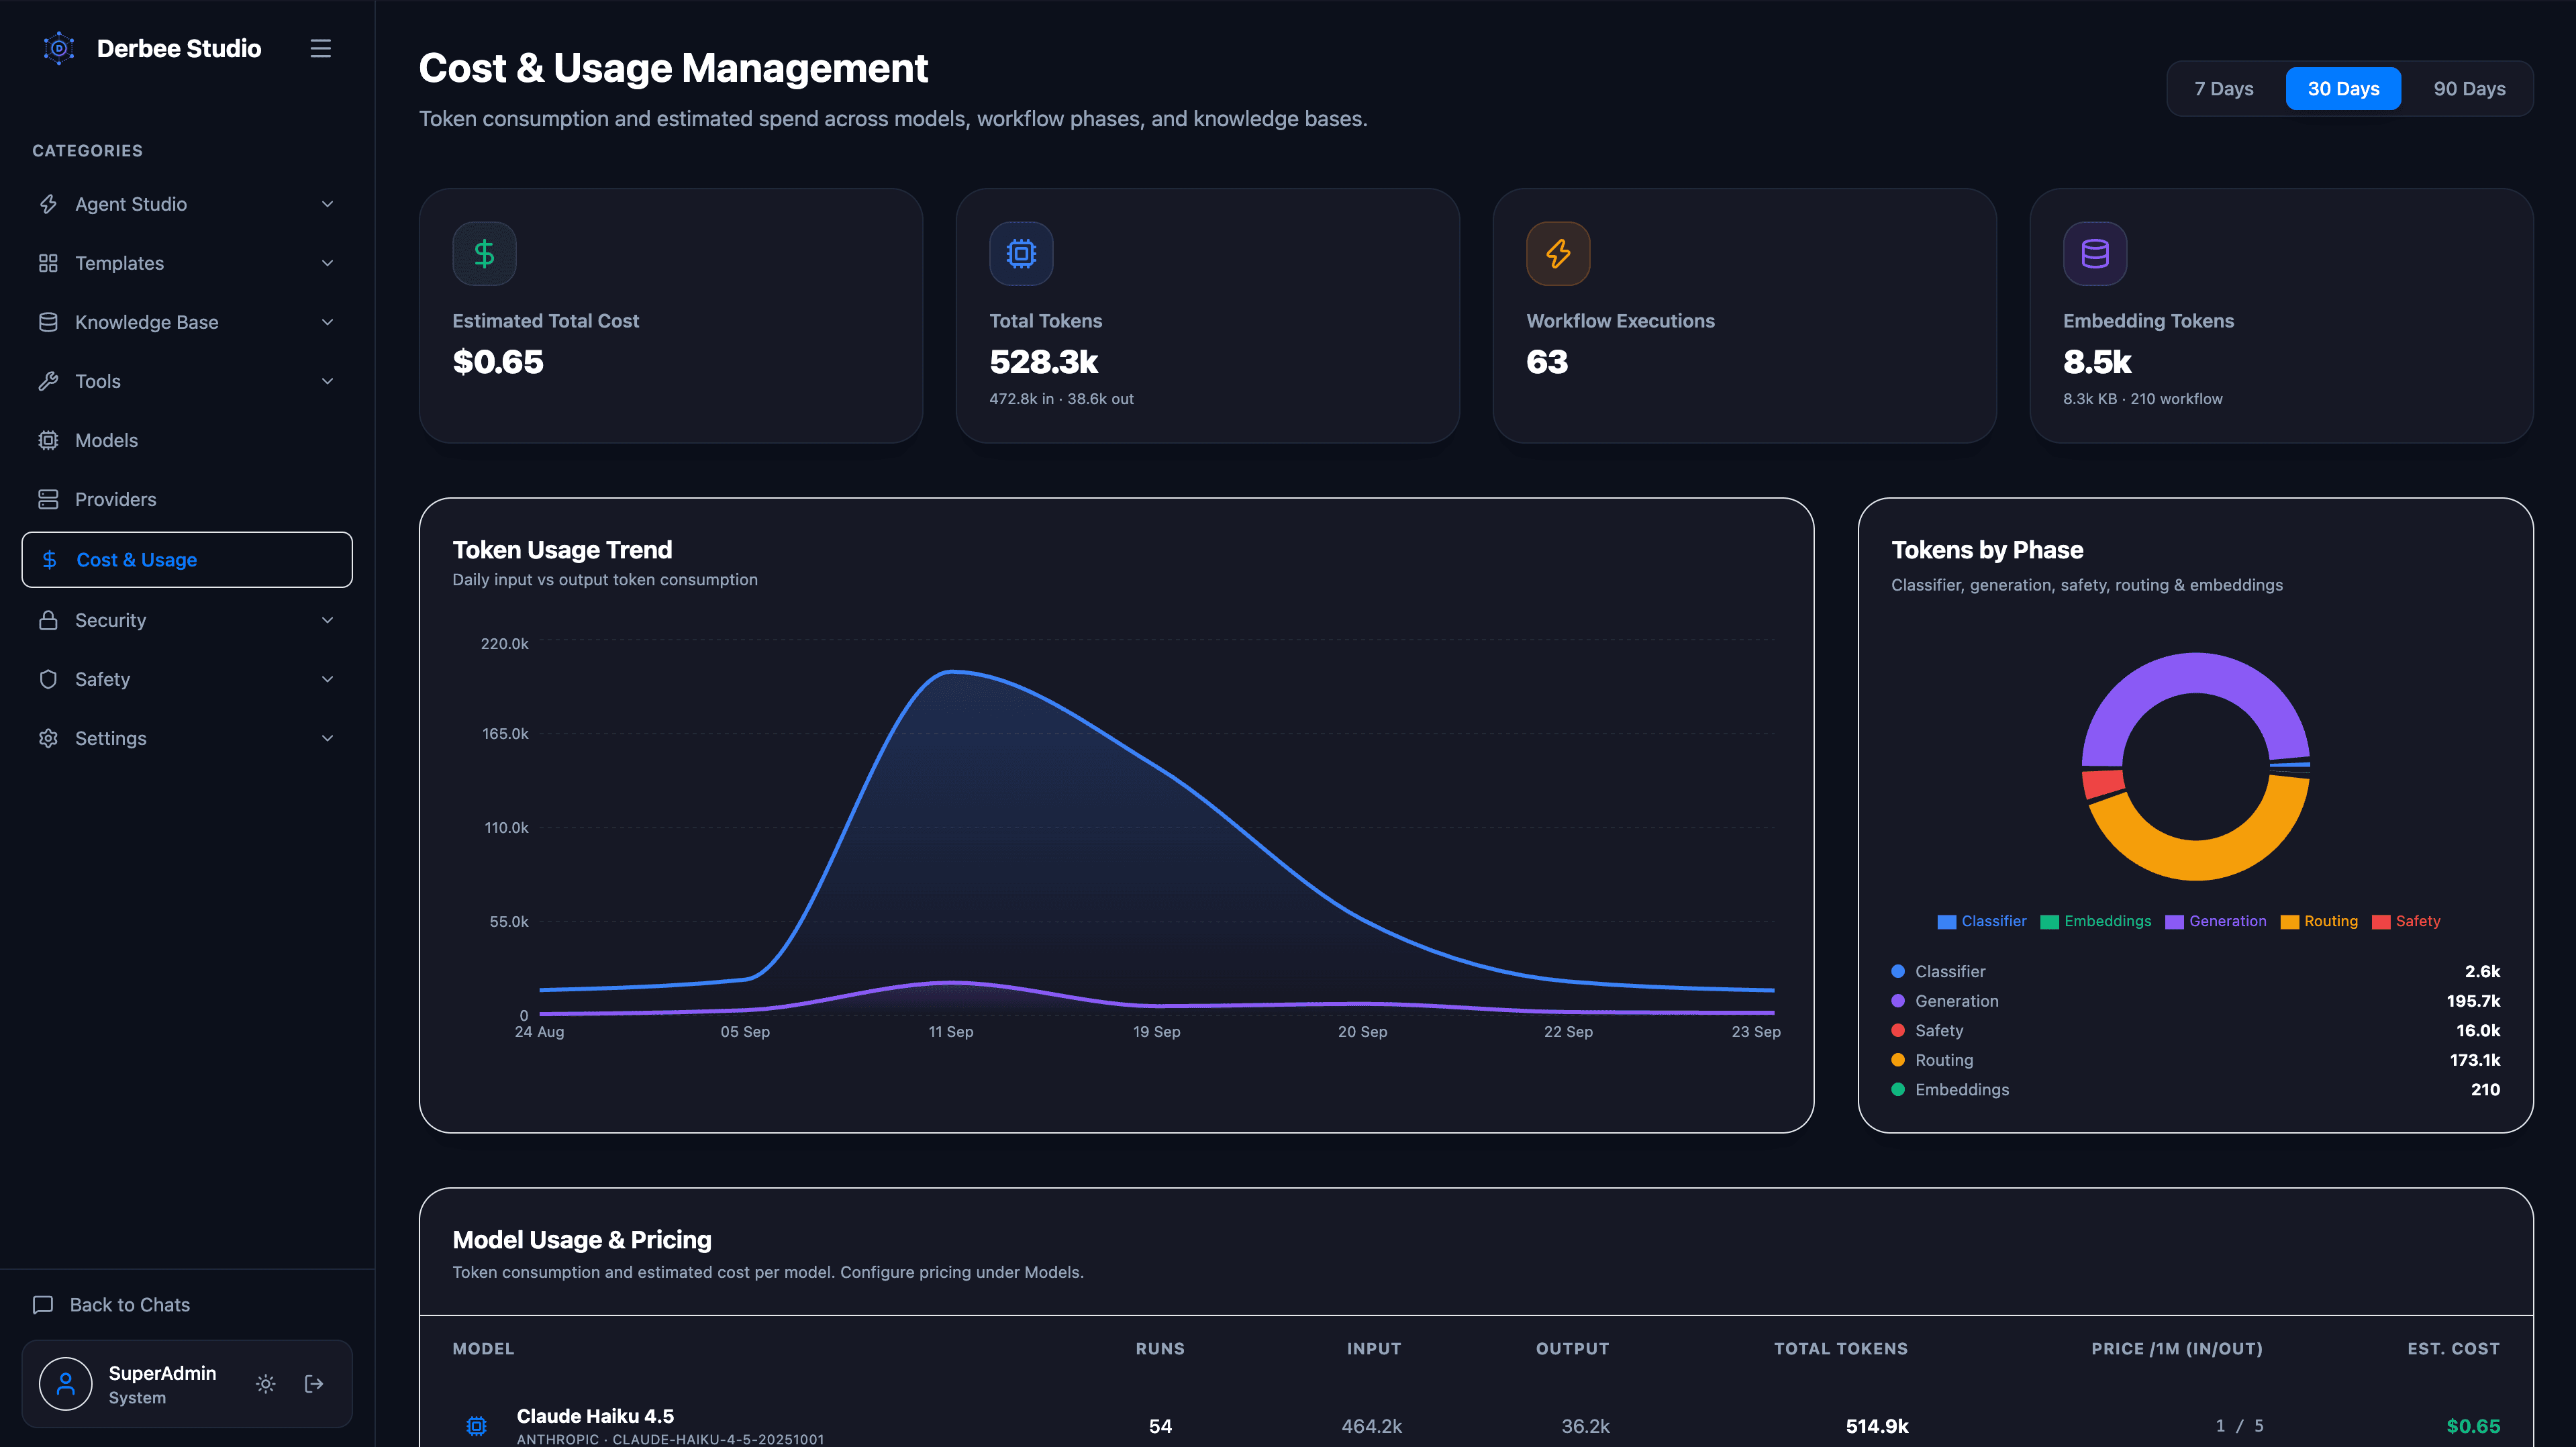Click the SuperAdmin user avatar icon

[66, 1384]
